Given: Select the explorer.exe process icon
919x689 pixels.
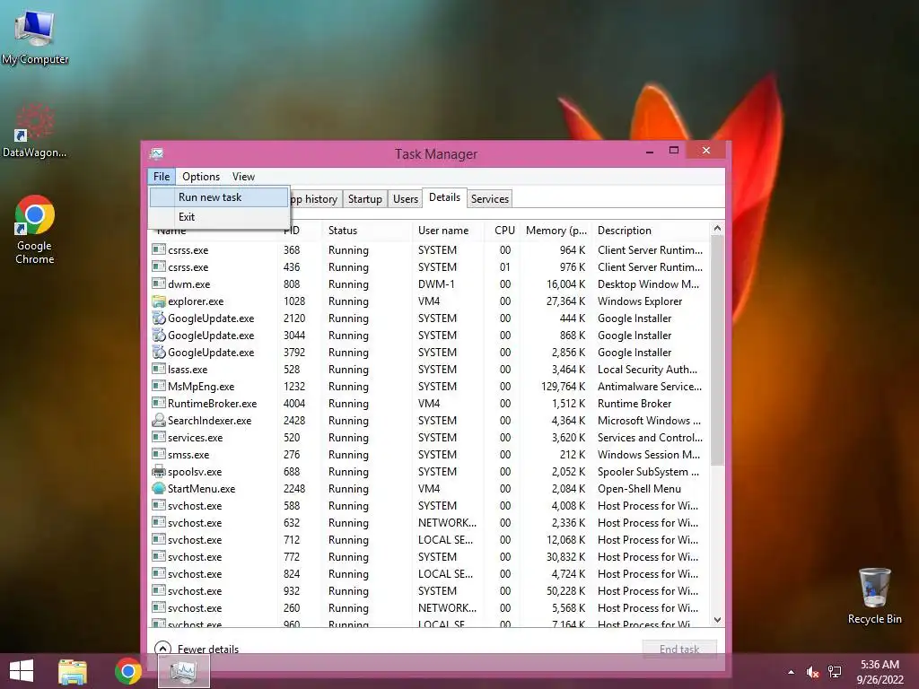Looking at the screenshot, I should [x=158, y=301].
